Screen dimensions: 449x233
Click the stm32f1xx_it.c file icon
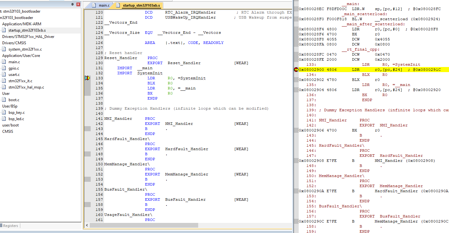pyautogui.click(x=3, y=81)
